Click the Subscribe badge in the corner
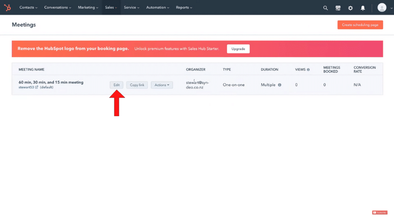This screenshot has height=219, width=394. tap(380, 212)
